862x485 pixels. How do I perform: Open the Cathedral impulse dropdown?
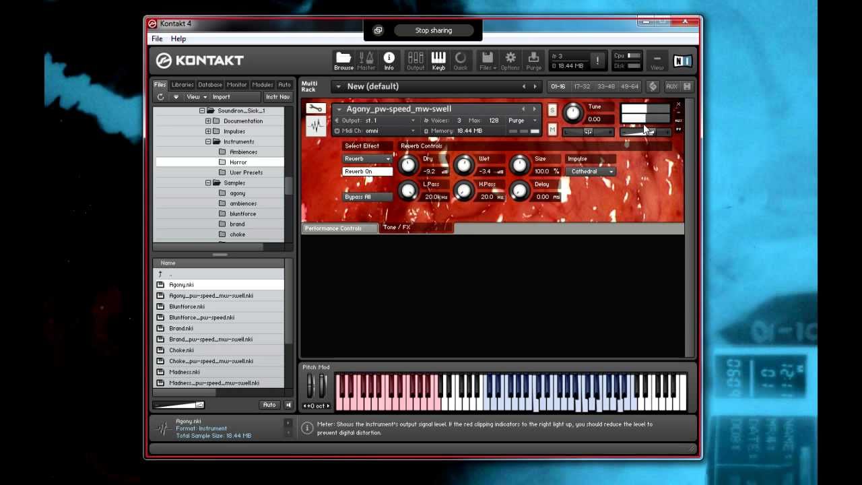tap(591, 172)
